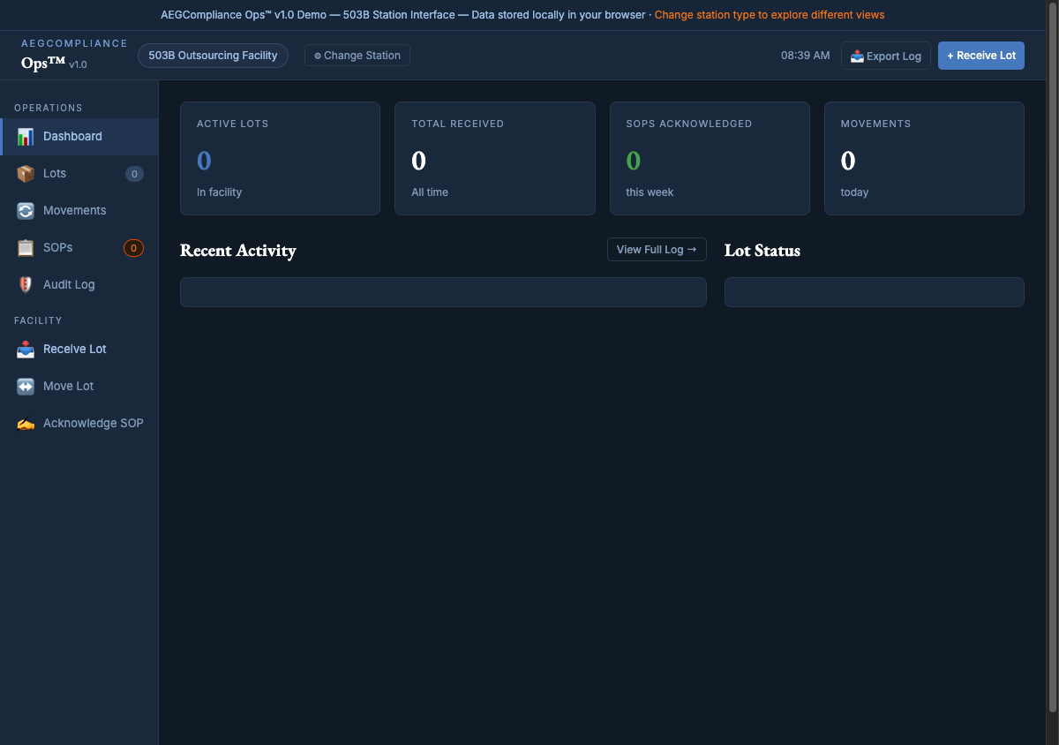Open the Audit Log shield icon
This screenshot has width=1059, height=745.
click(x=26, y=285)
